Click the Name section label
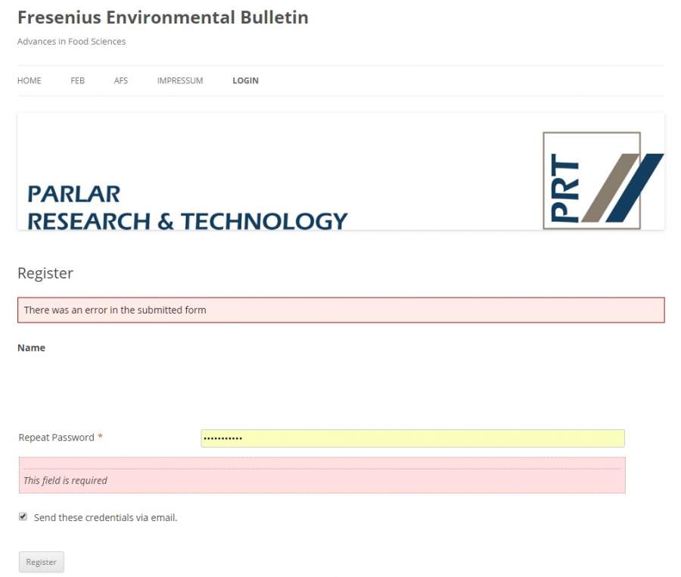Viewport: 681px width, 577px height. (31, 348)
